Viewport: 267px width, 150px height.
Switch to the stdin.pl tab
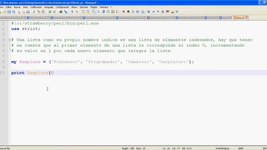pos(211,17)
